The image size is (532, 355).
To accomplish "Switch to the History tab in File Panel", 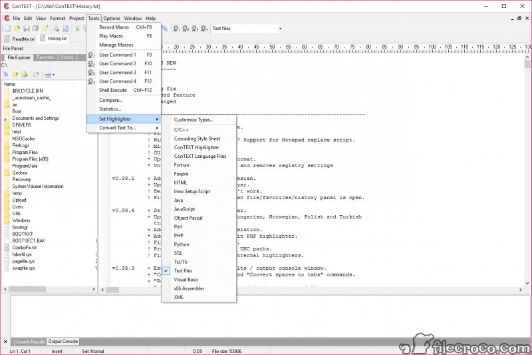I will point(67,57).
